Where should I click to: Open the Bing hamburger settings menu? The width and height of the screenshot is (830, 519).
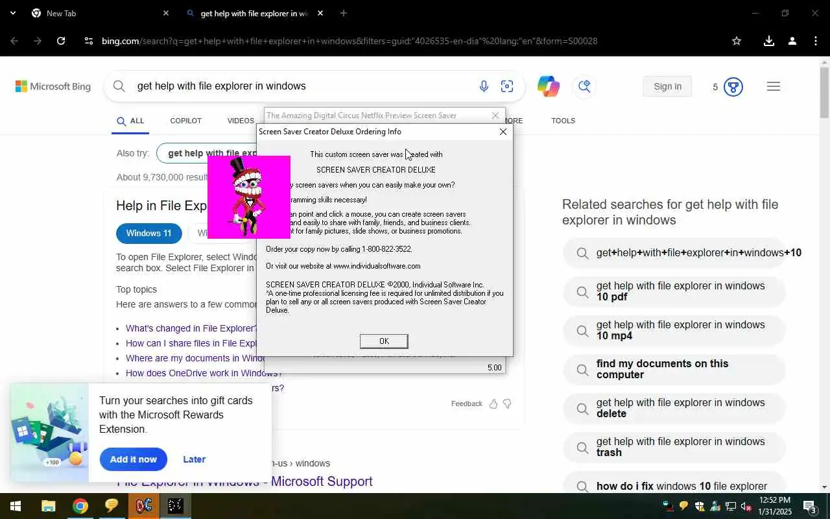pyautogui.click(x=773, y=86)
